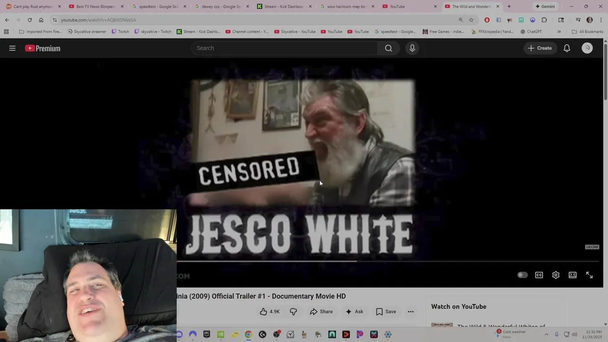Go to browser home page
Image resolution: width=608 pixels, height=342 pixels.
tap(41, 20)
